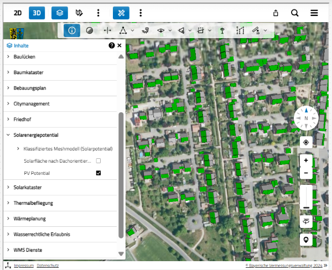Collapse the Solarenergiepotential group
The width and height of the screenshot is (332, 270).
tap(8, 135)
